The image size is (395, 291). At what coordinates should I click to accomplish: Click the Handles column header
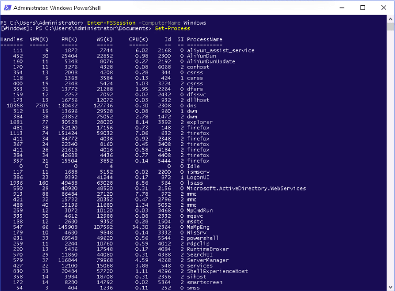click(x=12, y=39)
